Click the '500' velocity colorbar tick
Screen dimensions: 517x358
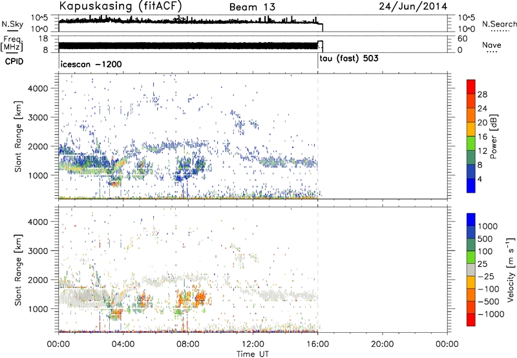tap(485, 238)
